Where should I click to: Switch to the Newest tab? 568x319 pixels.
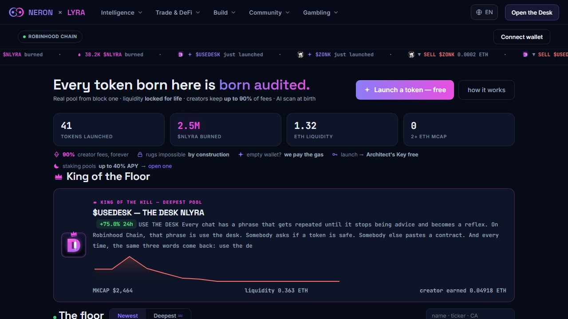pos(128,315)
